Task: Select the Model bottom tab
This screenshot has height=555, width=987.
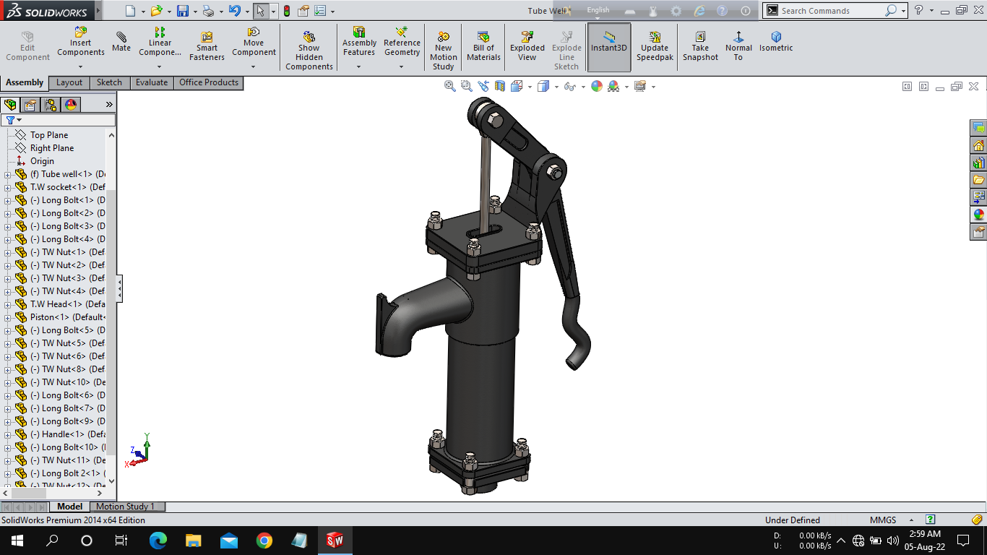Action: [x=70, y=507]
